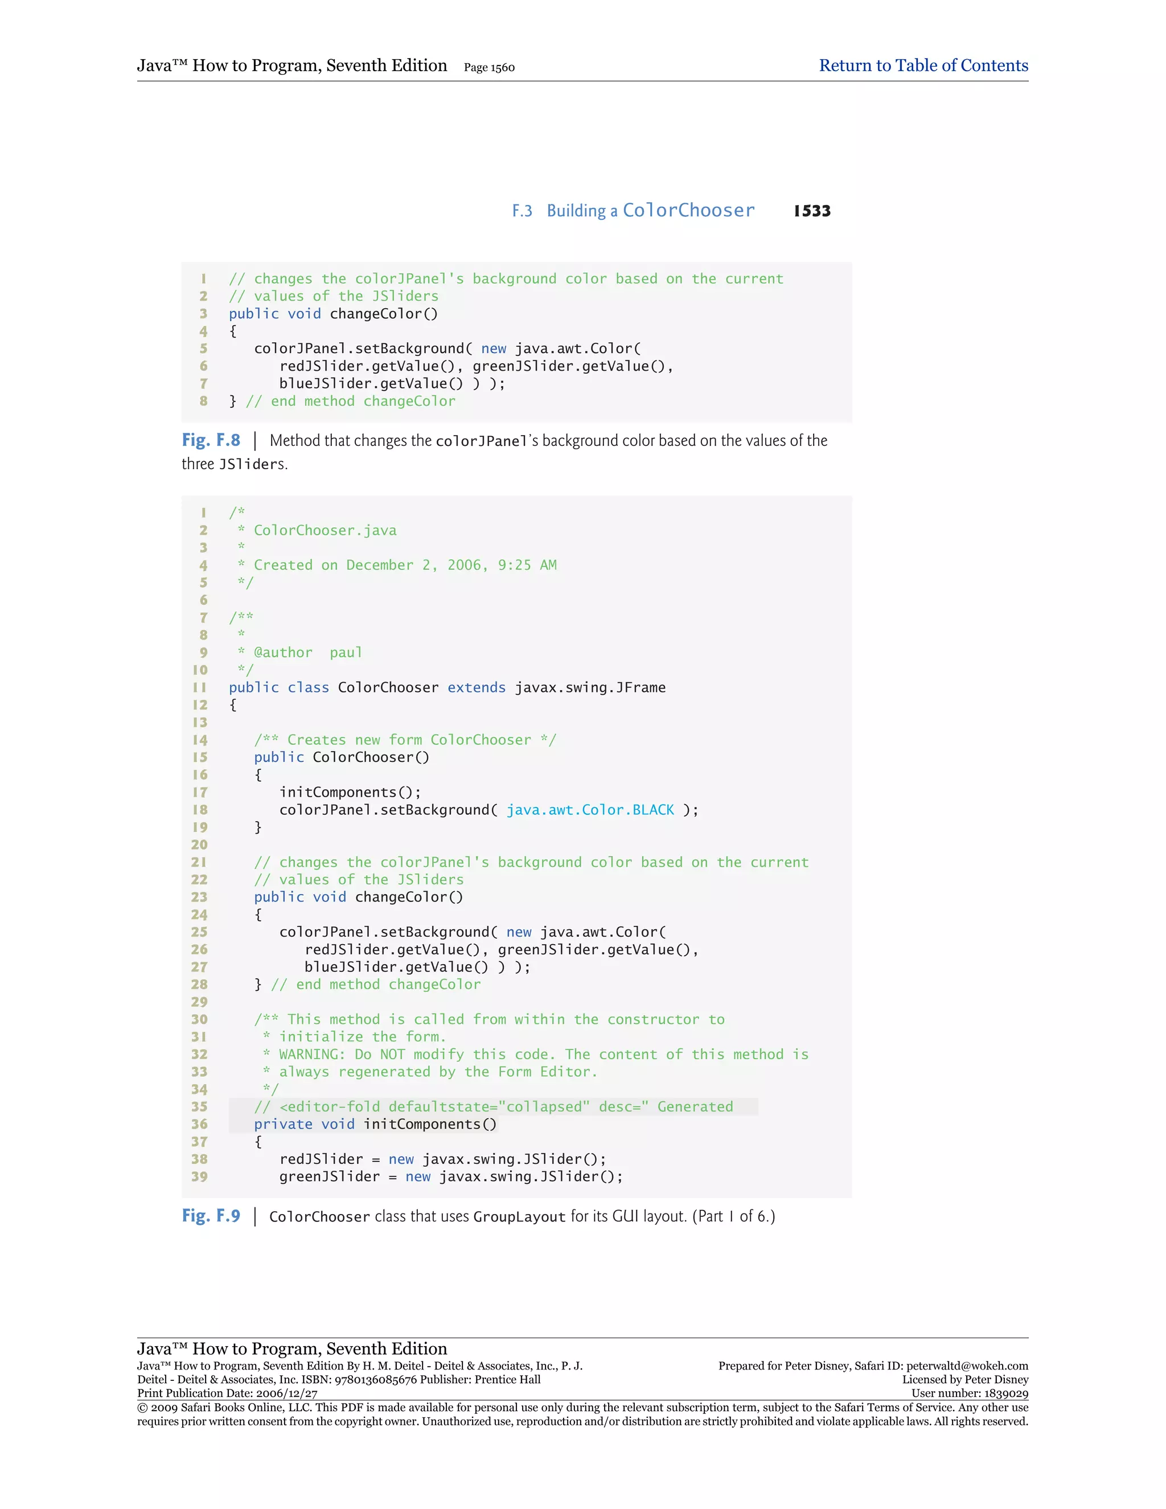The height and width of the screenshot is (1509, 1166).
Task: Click the Fig. F.8 caption label
Action: tap(211, 440)
